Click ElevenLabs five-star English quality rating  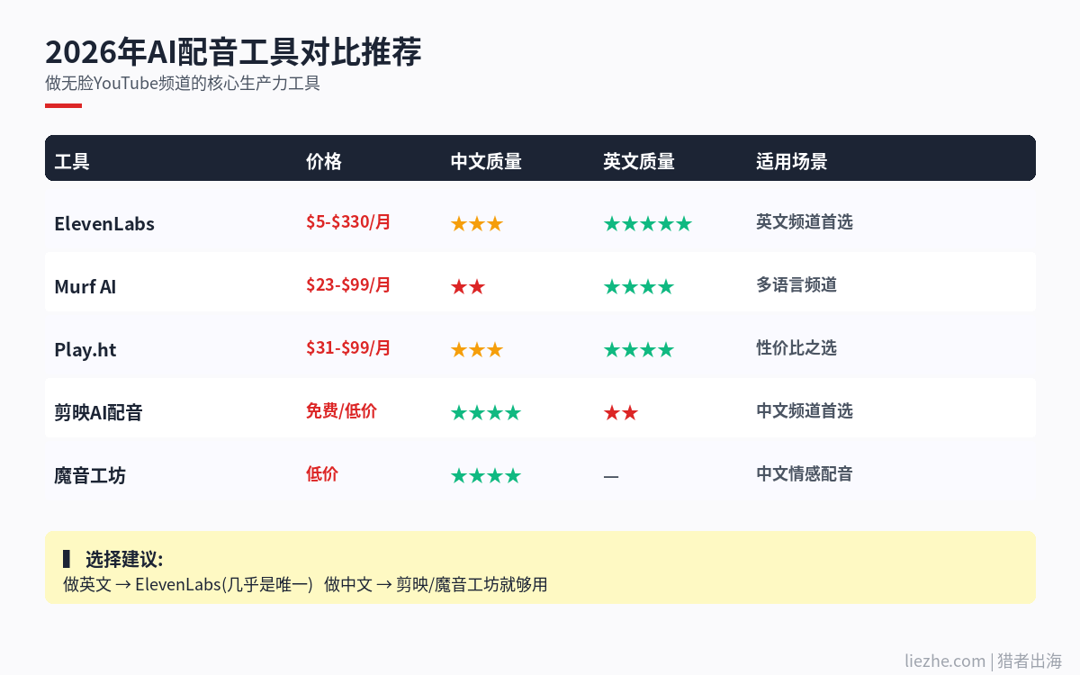tap(648, 224)
